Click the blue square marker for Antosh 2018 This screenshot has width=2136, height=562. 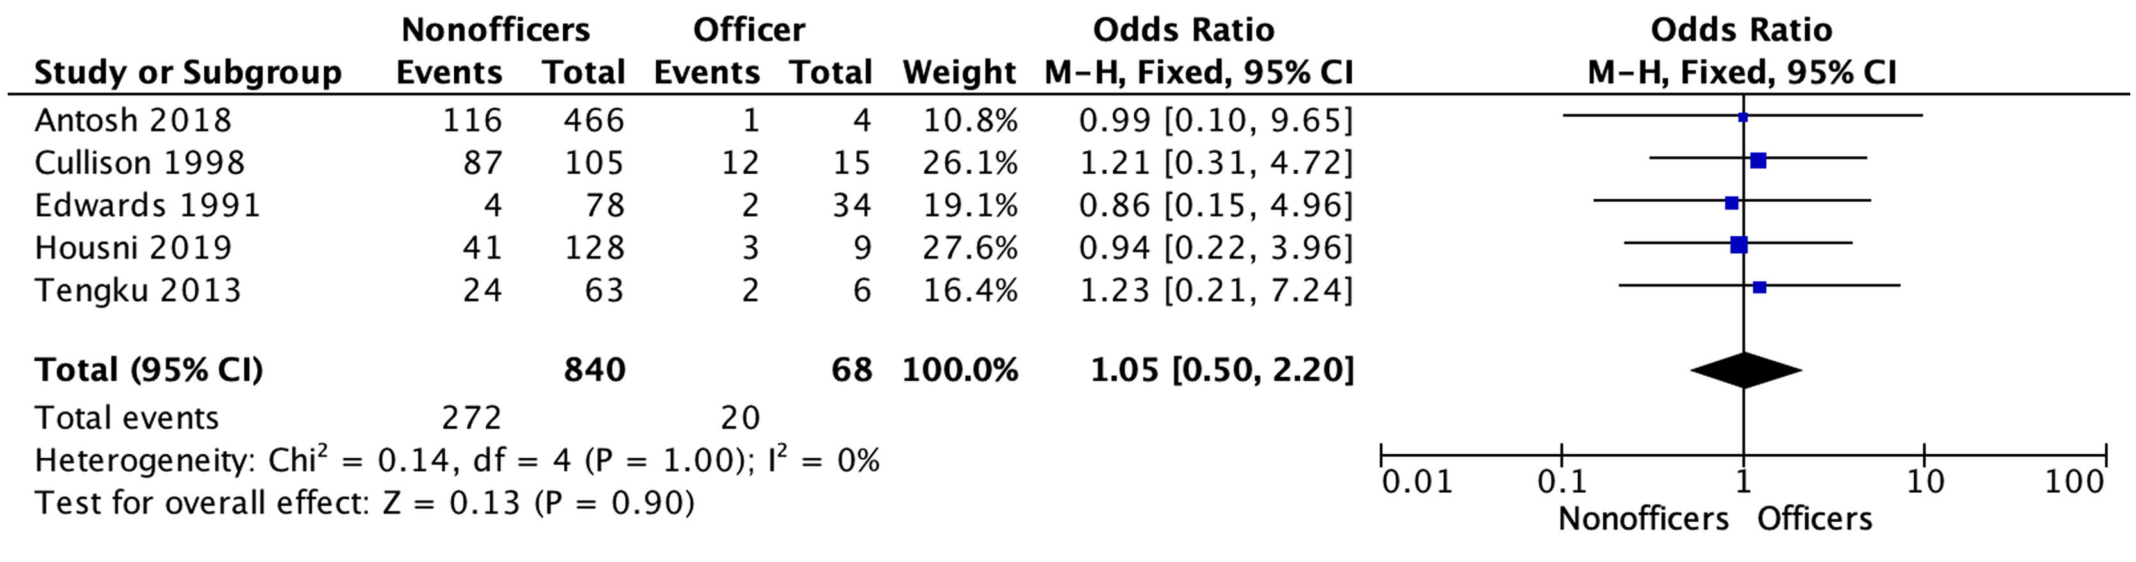tap(1743, 118)
